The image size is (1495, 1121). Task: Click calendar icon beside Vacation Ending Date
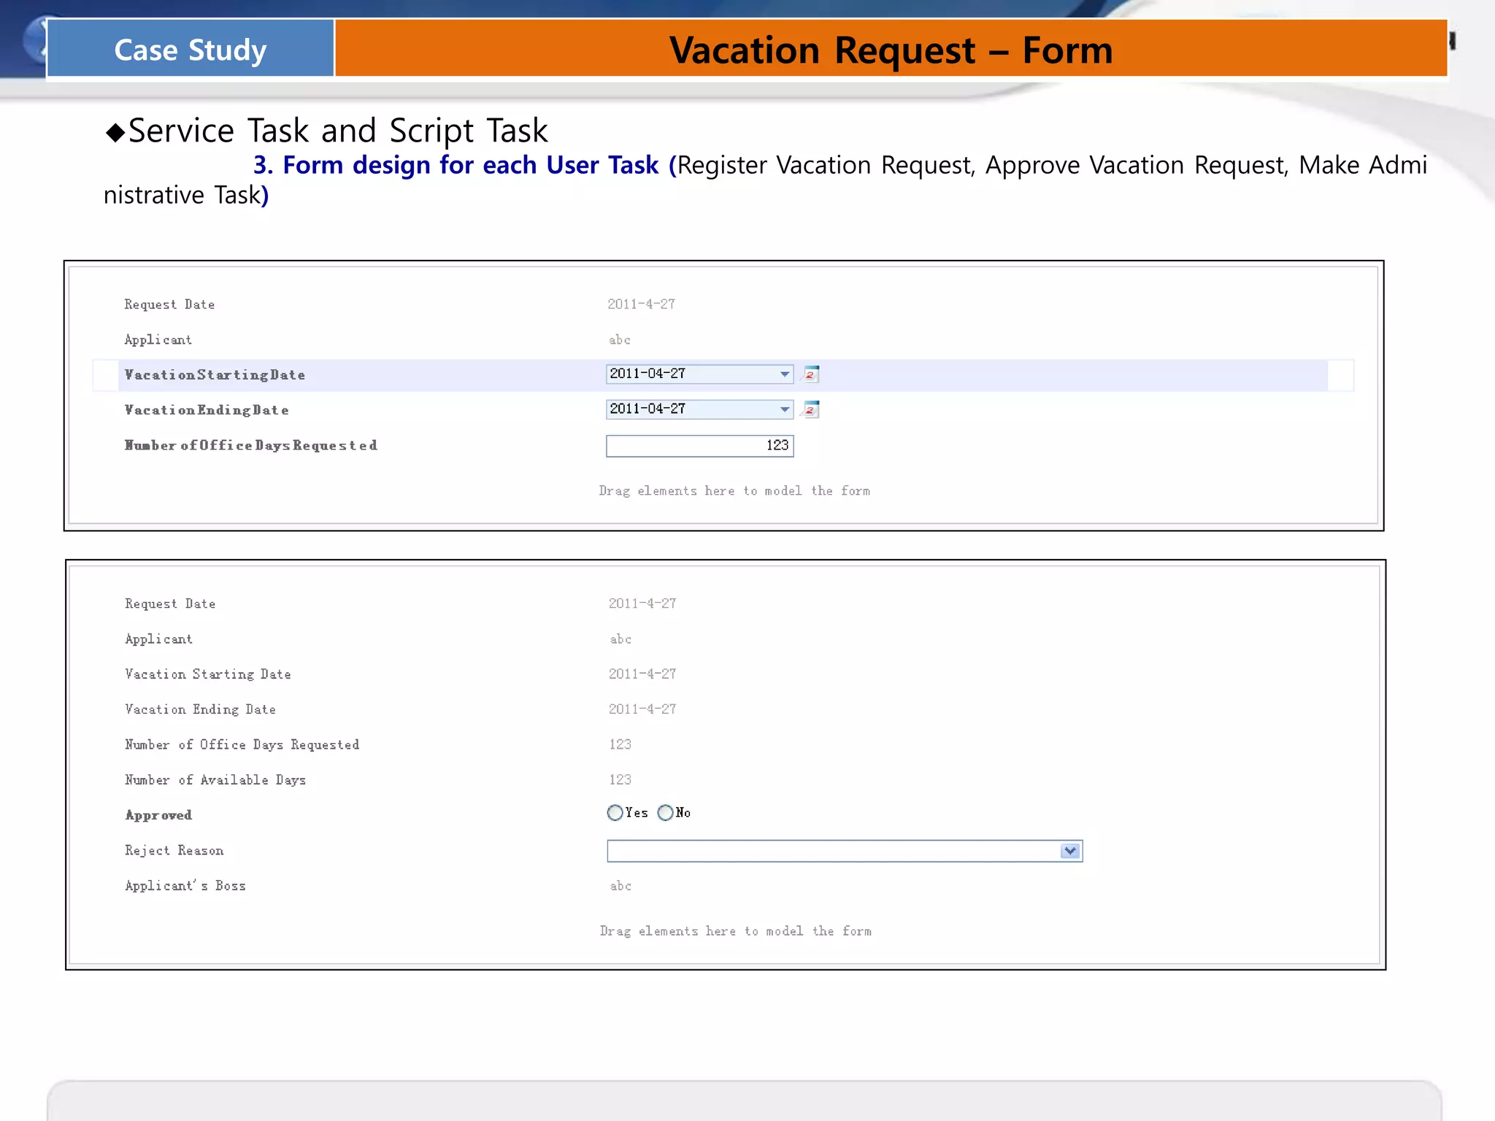(811, 409)
